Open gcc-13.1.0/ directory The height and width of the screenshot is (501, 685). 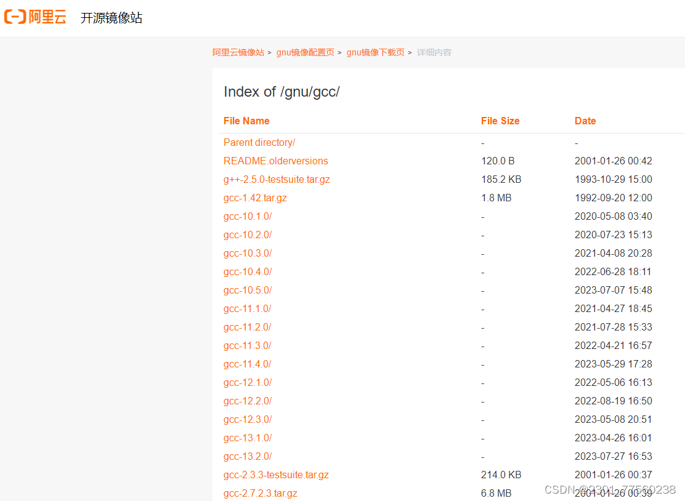pyautogui.click(x=248, y=438)
